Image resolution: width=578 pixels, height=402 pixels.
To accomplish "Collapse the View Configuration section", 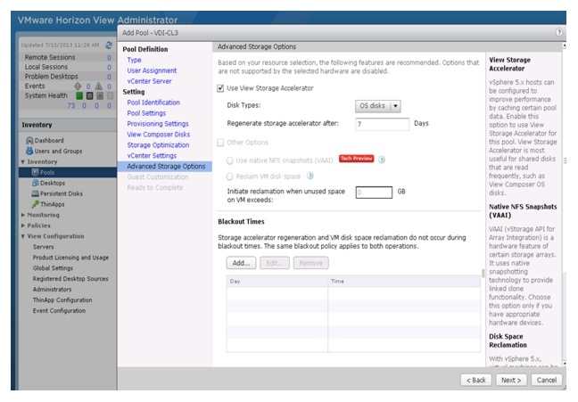I will pos(23,236).
